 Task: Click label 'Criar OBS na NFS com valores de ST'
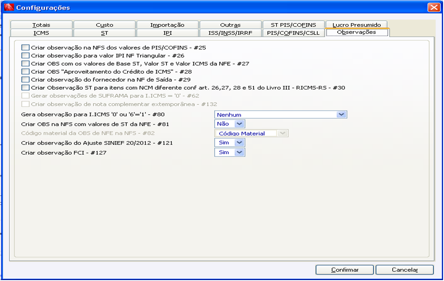(x=95, y=124)
